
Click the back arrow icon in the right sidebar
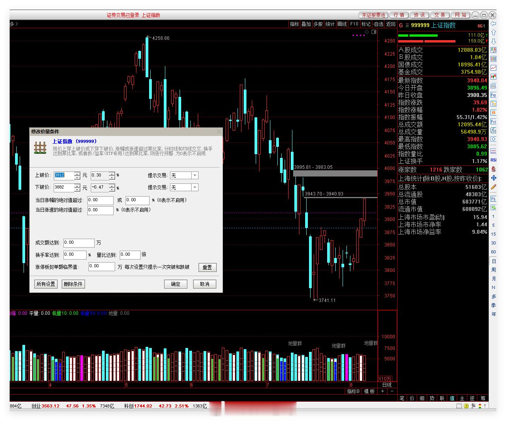[x=493, y=24]
